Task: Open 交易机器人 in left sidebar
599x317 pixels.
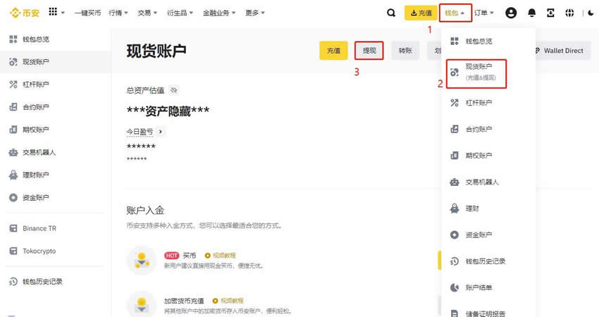Action: pos(39,152)
